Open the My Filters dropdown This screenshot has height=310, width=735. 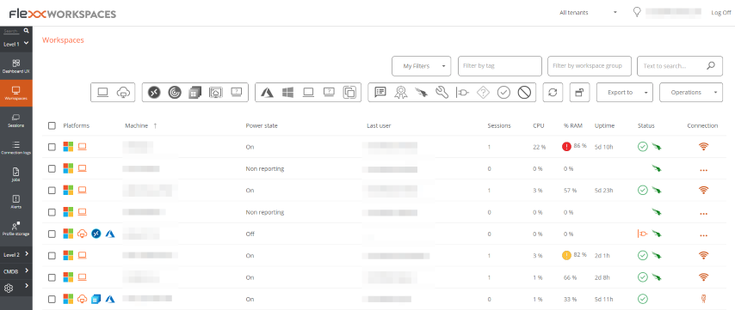pyautogui.click(x=421, y=66)
